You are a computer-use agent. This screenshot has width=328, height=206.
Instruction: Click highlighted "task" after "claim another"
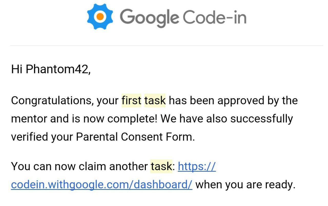tap(161, 167)
